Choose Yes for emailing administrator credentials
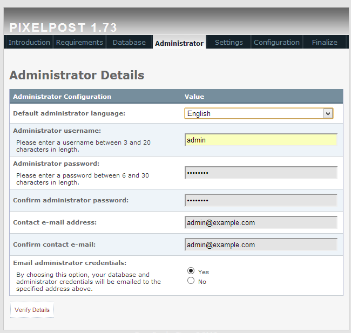Viewport: 351px width, 333px height. pyautogui.click(x=191, y=271)
